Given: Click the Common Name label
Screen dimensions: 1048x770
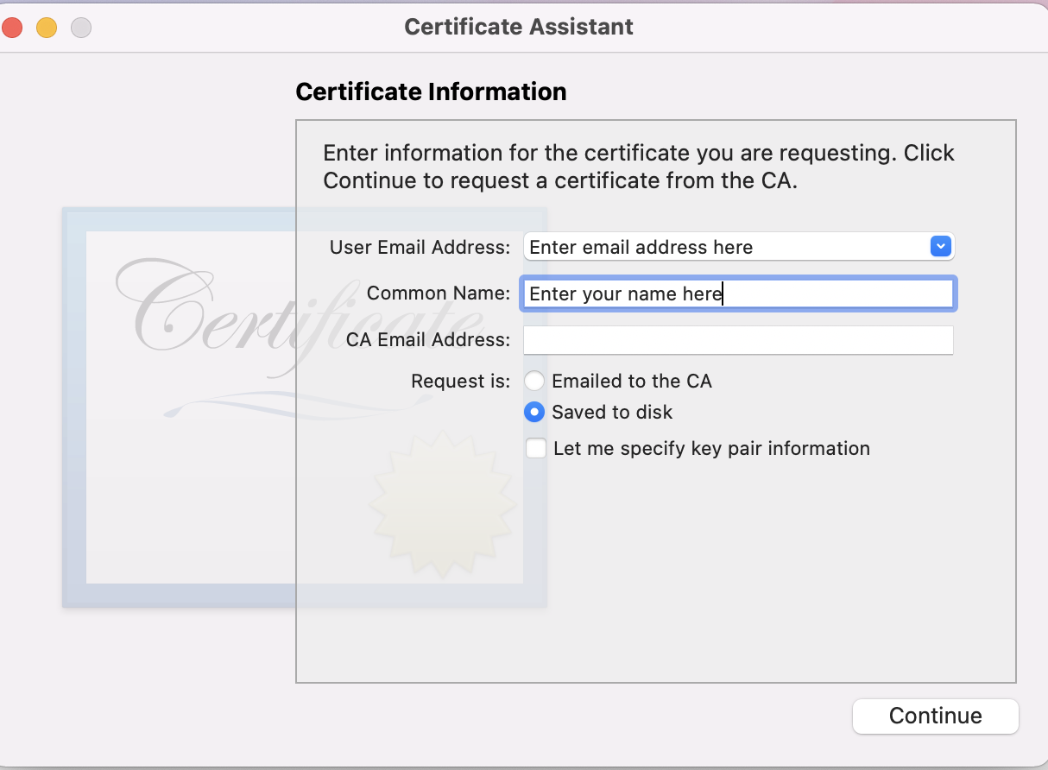Looking at the screenshot, I should coord(439,293).
